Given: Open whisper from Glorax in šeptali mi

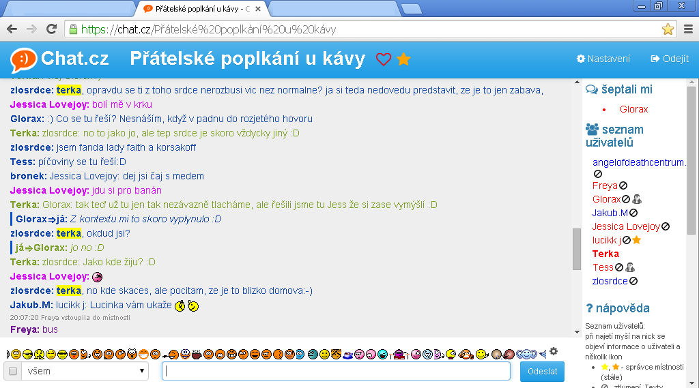Looking at the screenshot, I should pyautogui.click(x=633, y=109).
